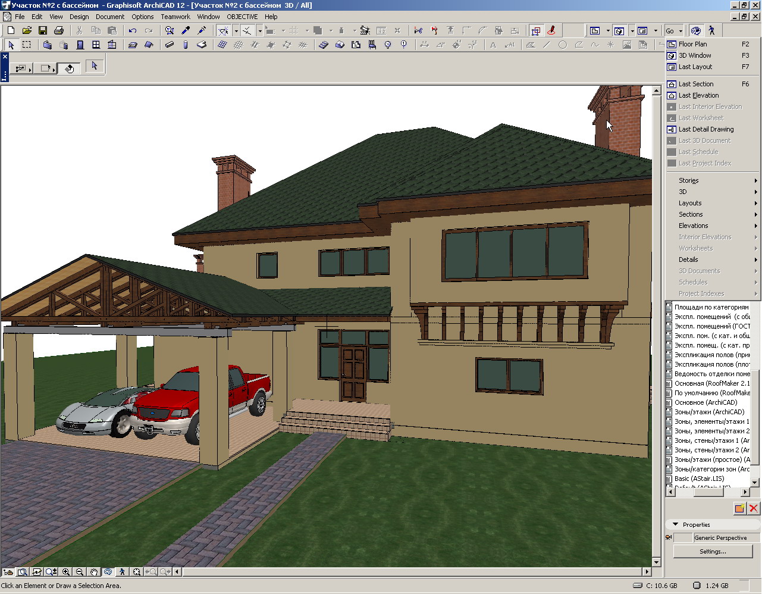Click the new item button beside red X
This screenshot has height=594, width=762.
click(x=739, y=508)
